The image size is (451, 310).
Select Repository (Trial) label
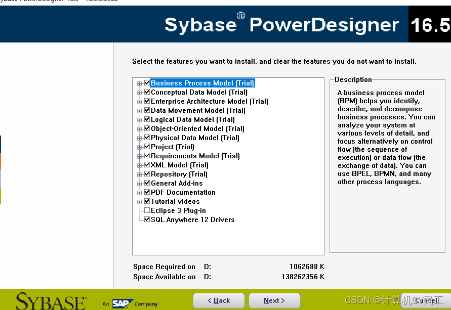[179, 174]
